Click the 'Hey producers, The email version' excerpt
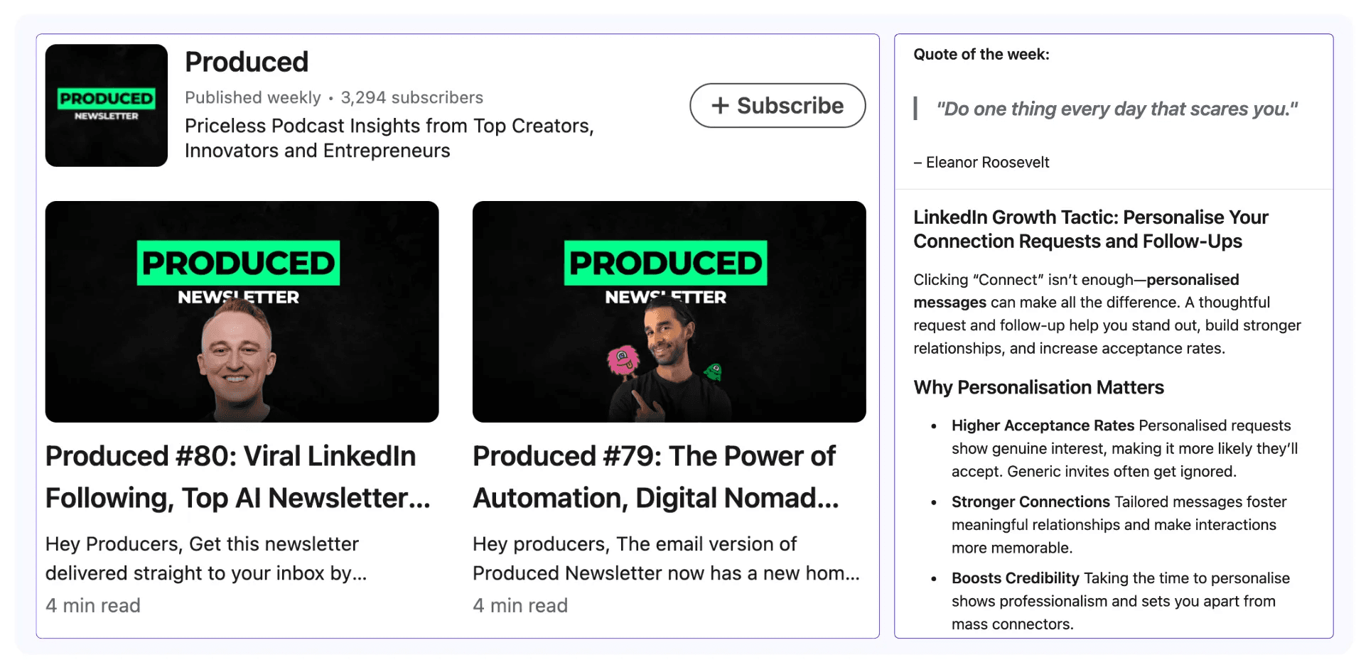The height and width of the screenshot is (672, 1356). point(667,558)
